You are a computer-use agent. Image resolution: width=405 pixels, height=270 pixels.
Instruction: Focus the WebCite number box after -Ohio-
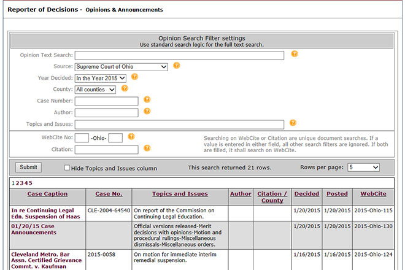pos(115,138)
